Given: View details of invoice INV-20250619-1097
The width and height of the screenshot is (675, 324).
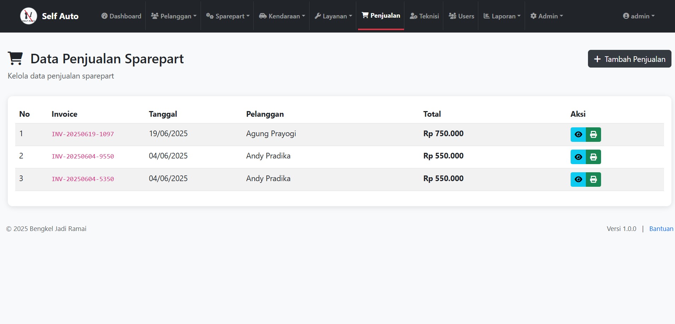Looking at the screenshot, I should (x=578, y=134).
